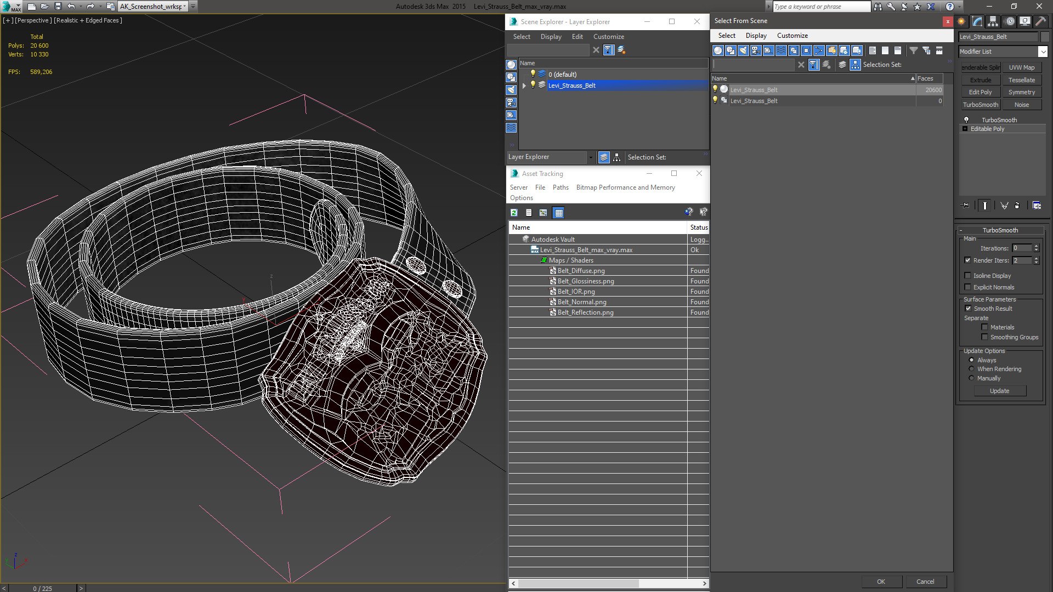Expand the Levi_Strauss_Belt layer tree
1053x592 pixels.
(524, 86)
